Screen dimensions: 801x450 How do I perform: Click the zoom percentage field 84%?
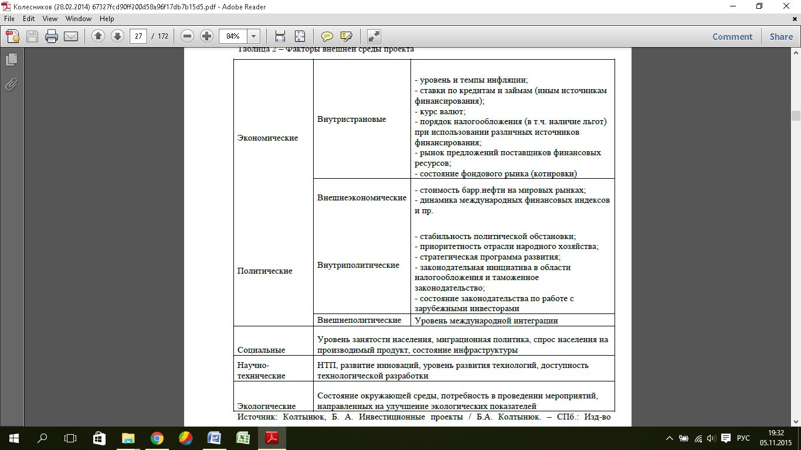(x=233, y=36)
